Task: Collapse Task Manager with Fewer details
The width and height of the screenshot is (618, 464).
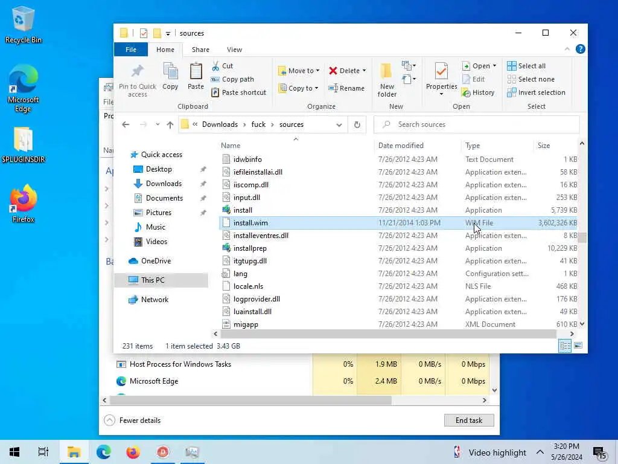Action: [132, 420]
